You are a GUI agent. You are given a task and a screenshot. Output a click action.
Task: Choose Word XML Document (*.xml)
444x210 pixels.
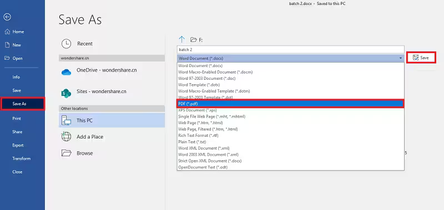(290, 148)
